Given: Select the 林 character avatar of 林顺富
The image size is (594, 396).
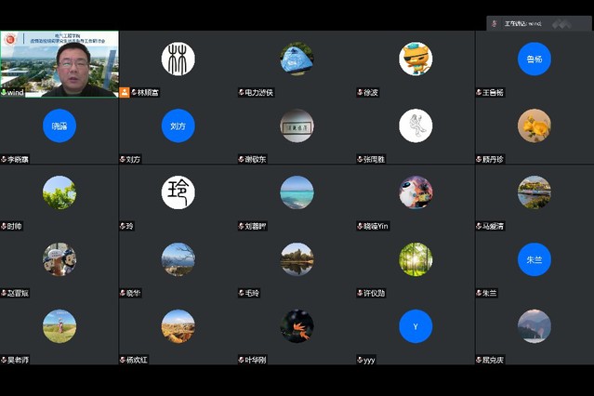Looking at the screenshot, I should click(x=178, y=59).
